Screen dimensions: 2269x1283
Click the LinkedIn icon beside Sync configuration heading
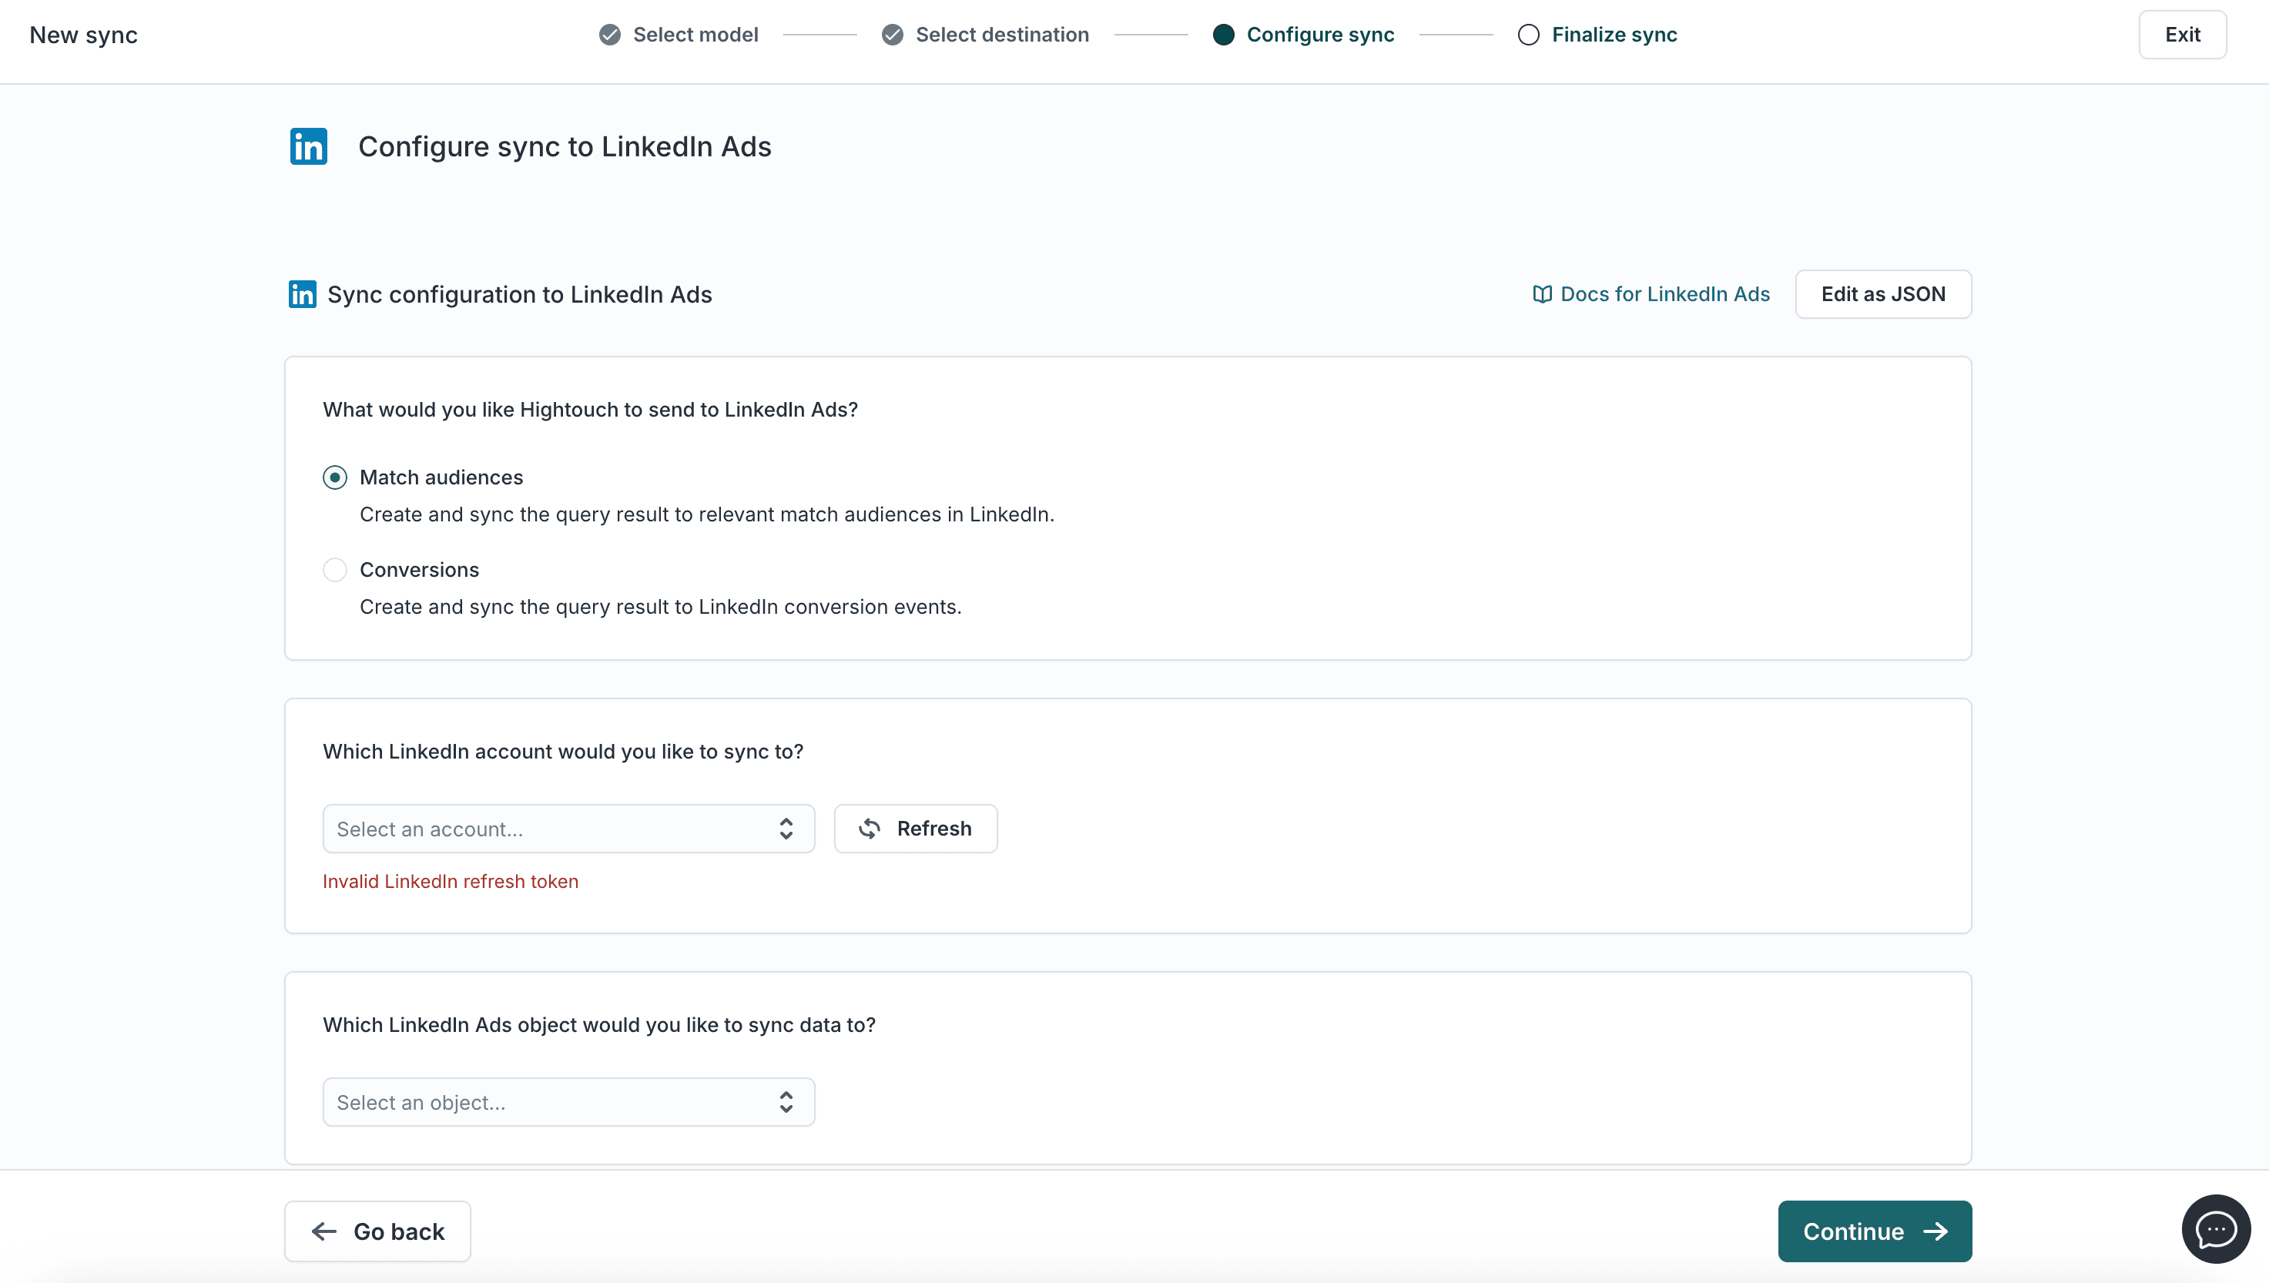coord(301,293)
